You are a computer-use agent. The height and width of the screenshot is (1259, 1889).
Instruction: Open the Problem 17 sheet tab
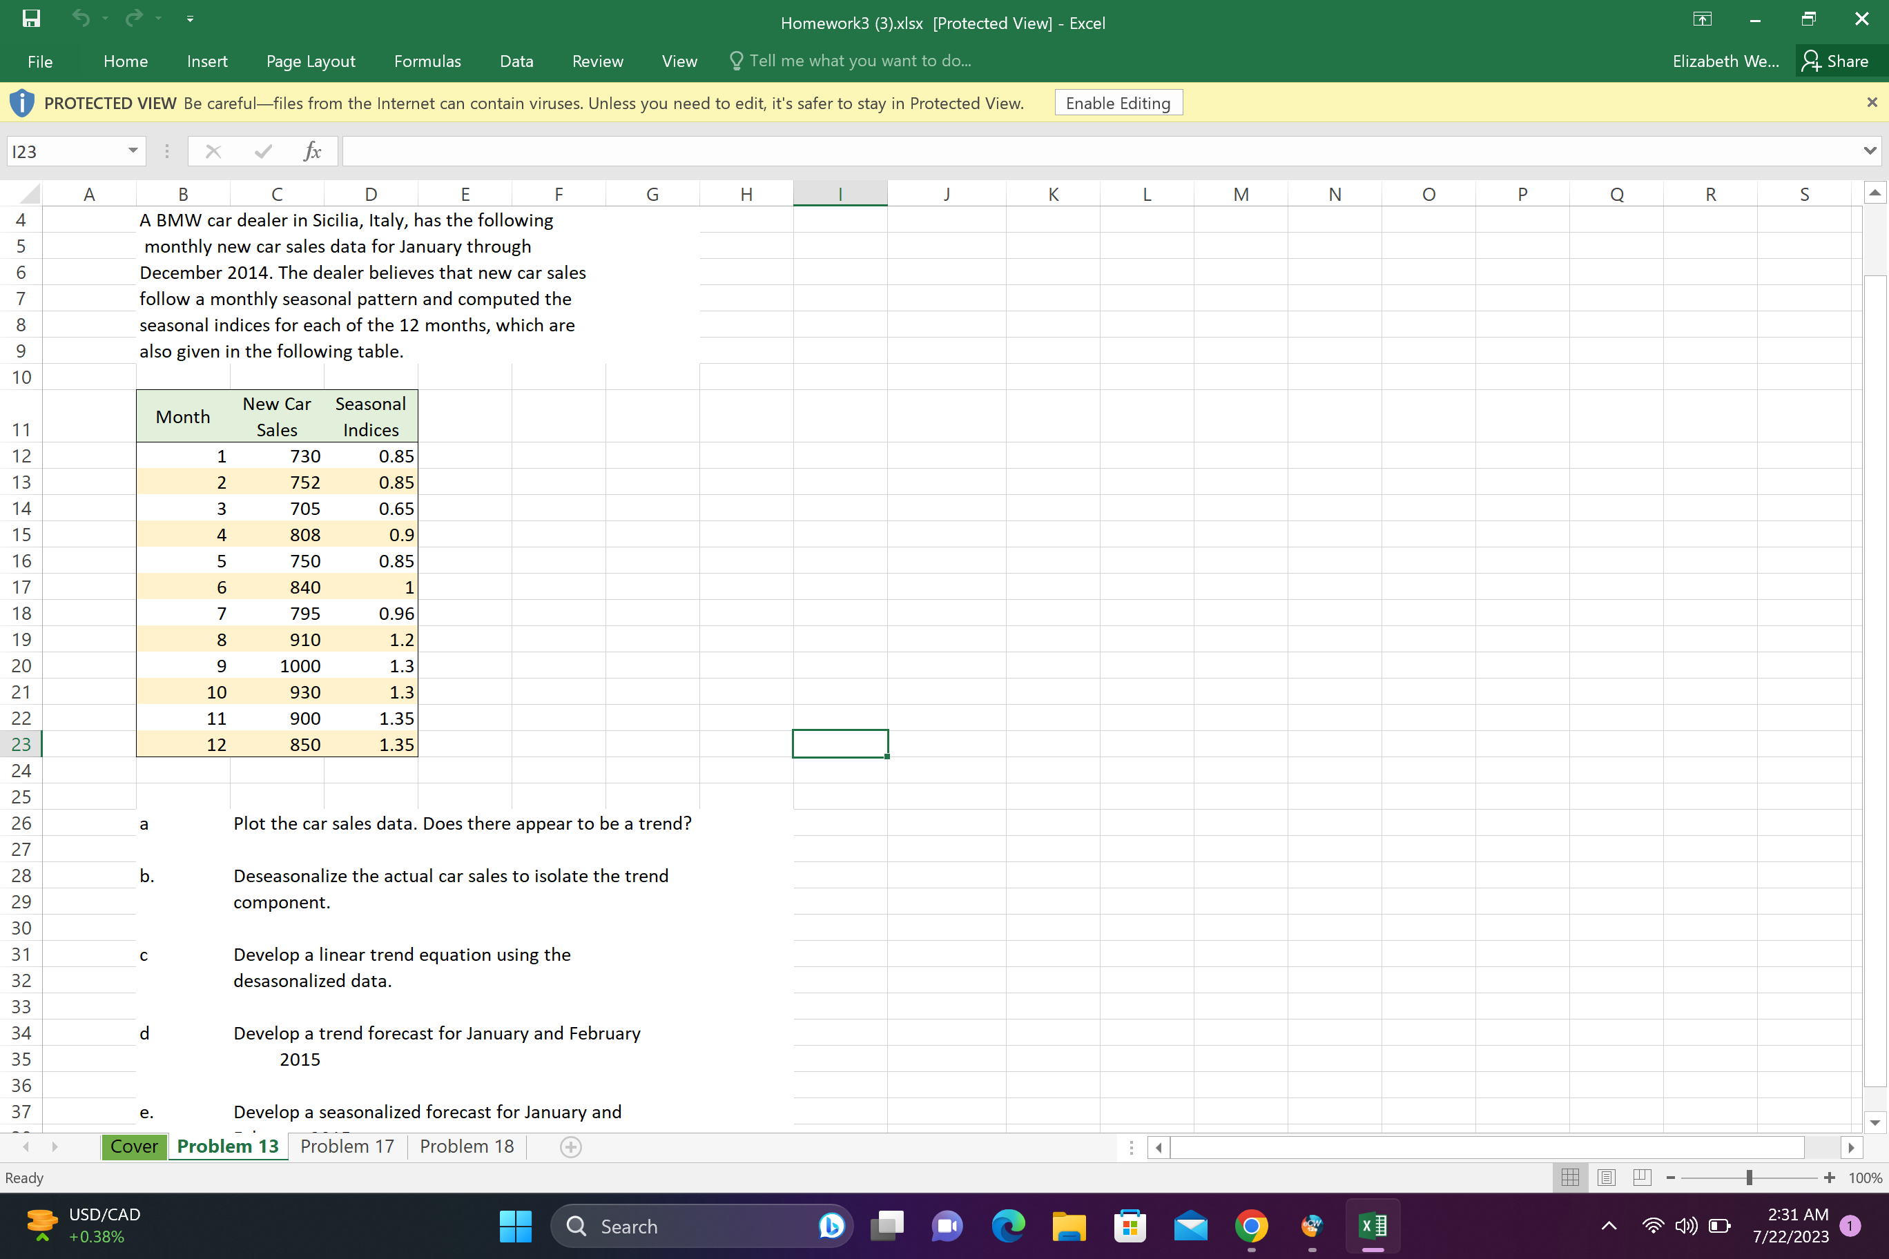[x=346, y=1146]
